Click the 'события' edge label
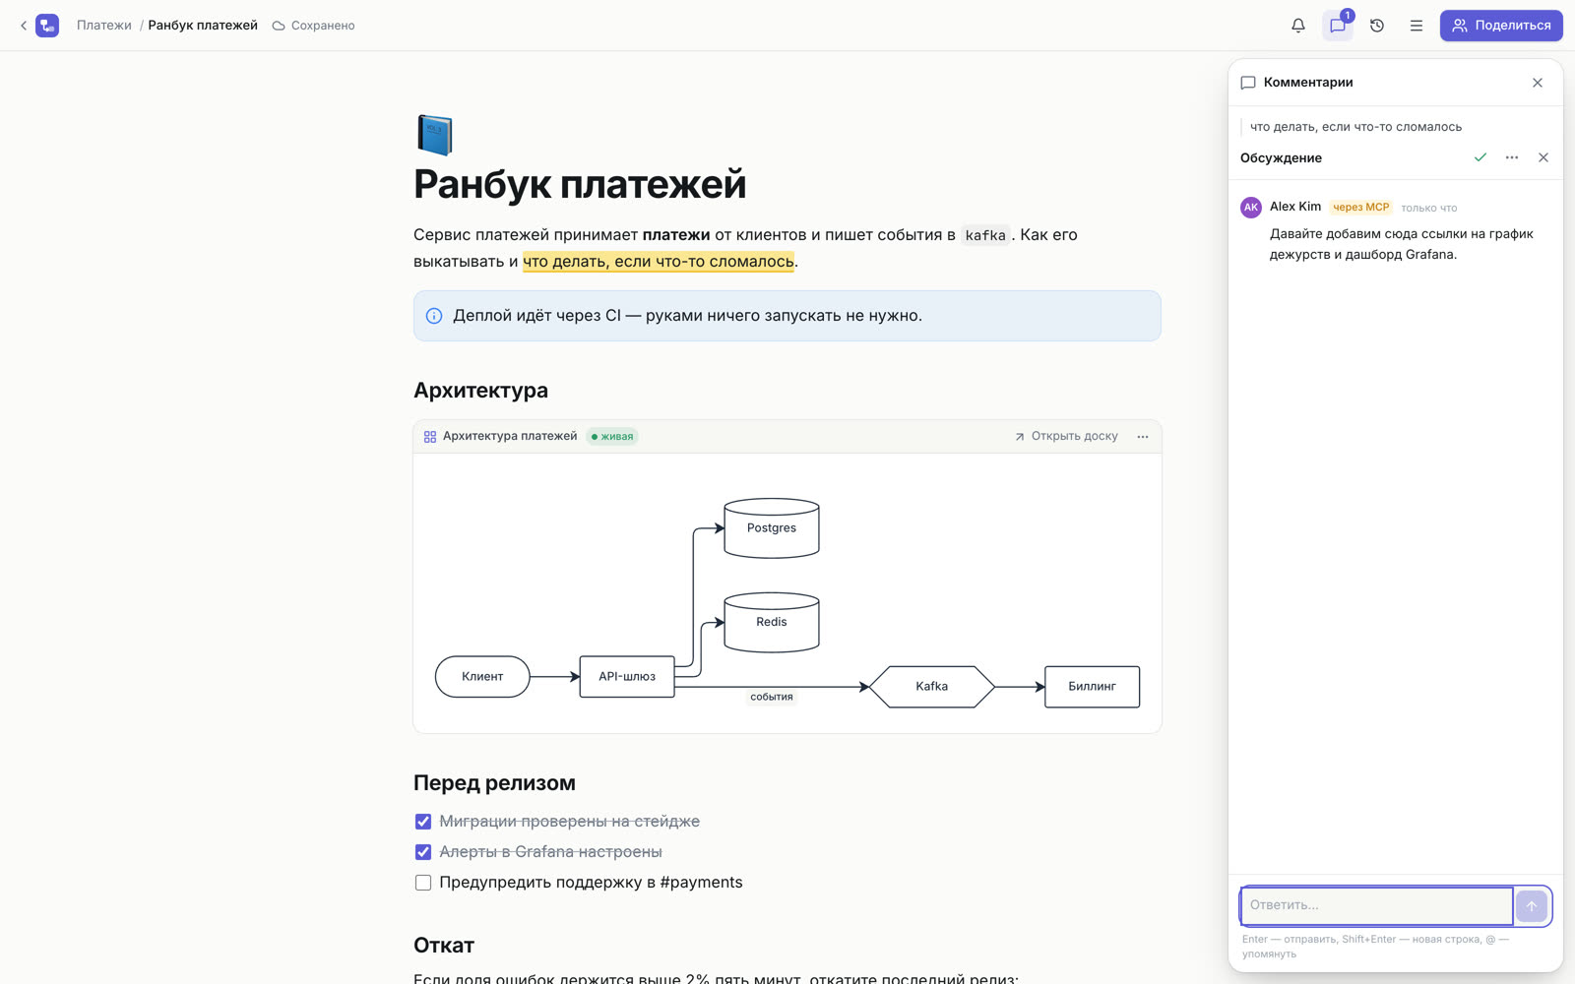Screen dimensions: 1575x984 coord(772,697)
